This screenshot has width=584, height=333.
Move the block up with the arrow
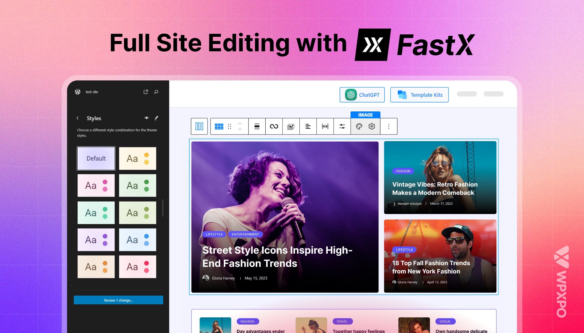coord(240,123)
